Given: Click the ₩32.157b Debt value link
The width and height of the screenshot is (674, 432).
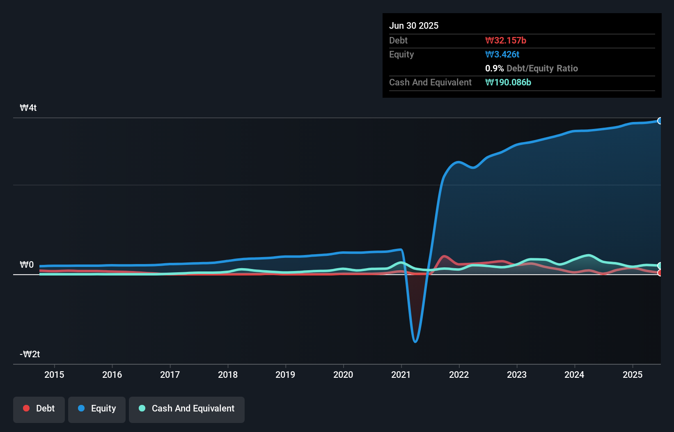Looking at the screenshot, I should click(506, 40).
